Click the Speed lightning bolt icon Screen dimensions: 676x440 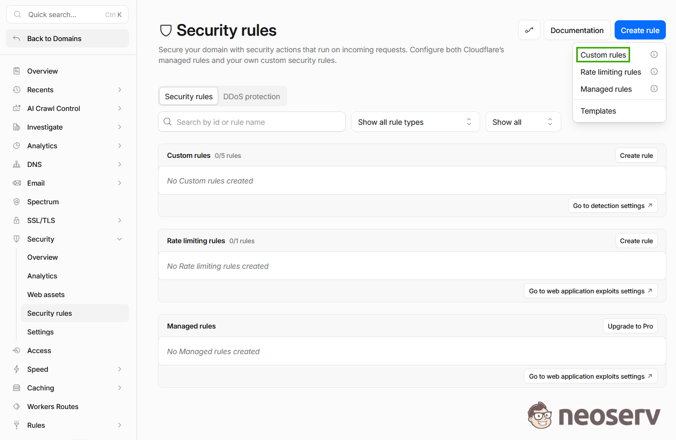(x=17, y=369)
